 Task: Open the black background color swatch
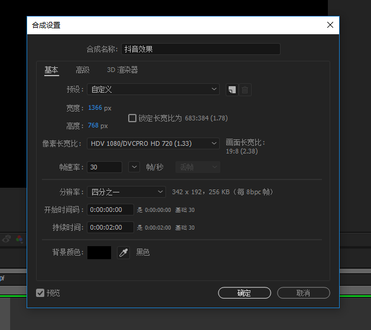[x=99, y=253]
